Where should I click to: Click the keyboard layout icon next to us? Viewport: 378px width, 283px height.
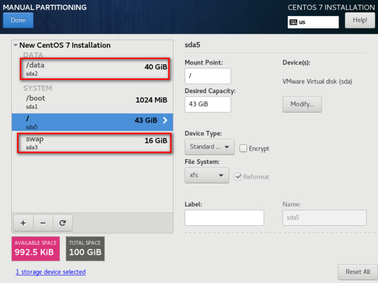click(294, 22)
